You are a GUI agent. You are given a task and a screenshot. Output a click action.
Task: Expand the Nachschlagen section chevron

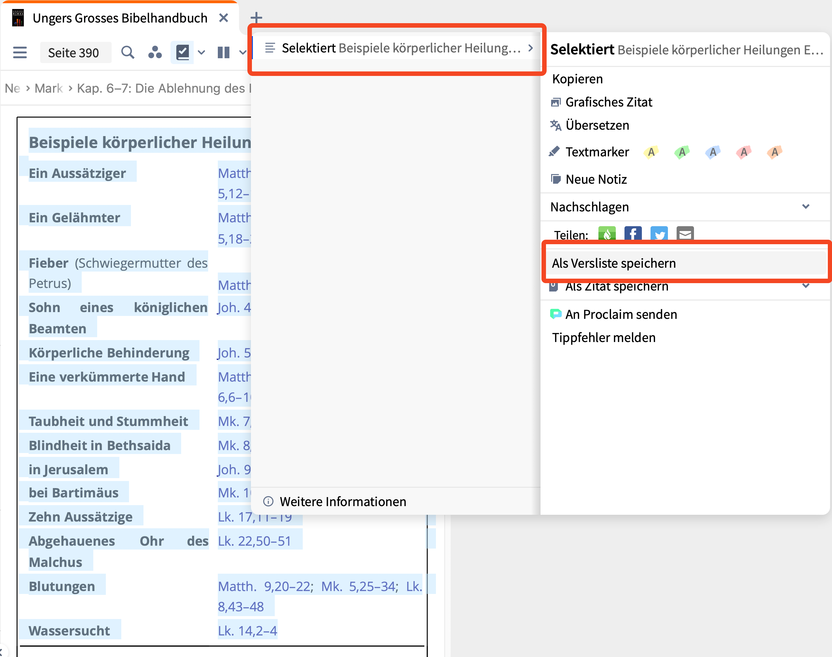click(x=806, y=207)
